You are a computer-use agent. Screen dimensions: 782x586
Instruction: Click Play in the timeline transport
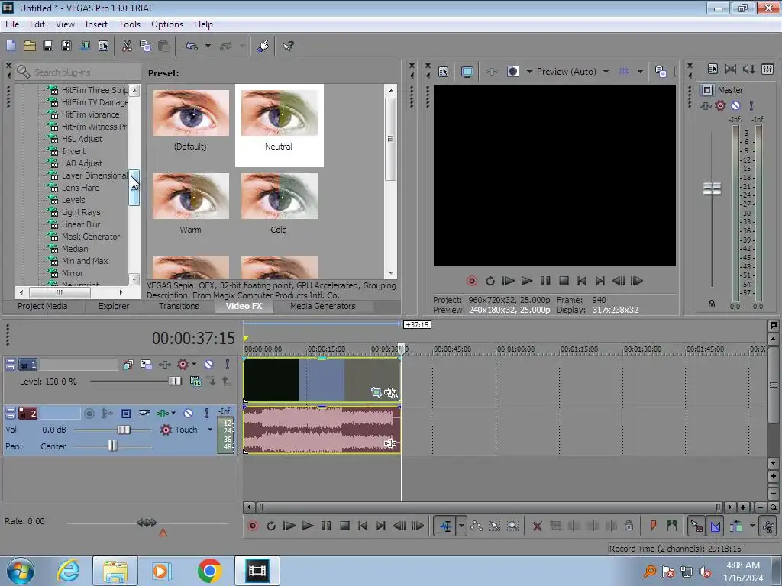308,526
